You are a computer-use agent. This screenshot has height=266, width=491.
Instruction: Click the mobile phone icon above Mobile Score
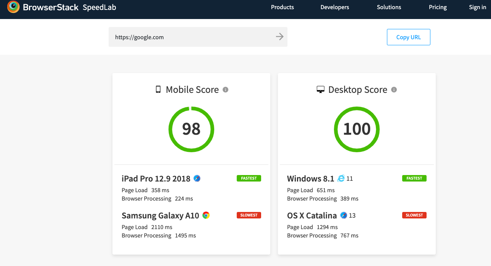pos(159,89)
